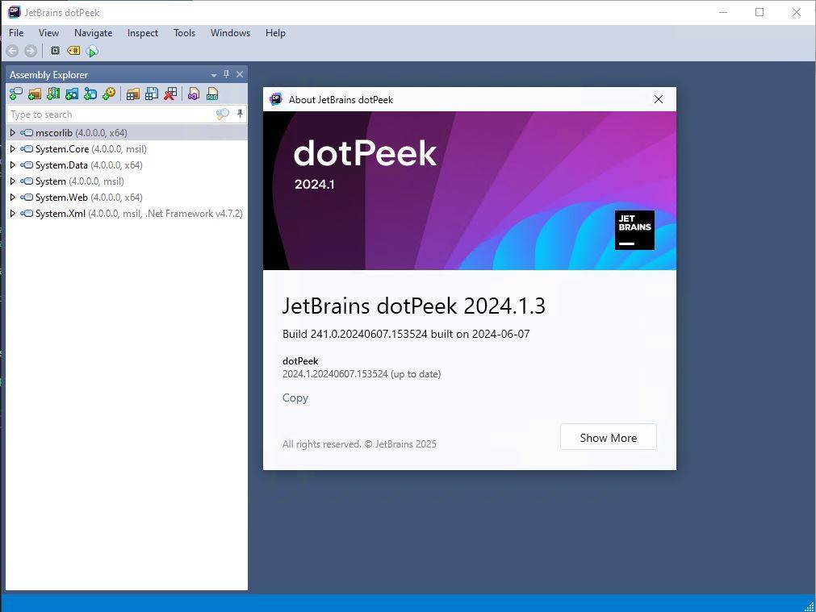Close the About JetBrains dotPeek dialog
Screen dimensions: 816x612
point(659,99)
